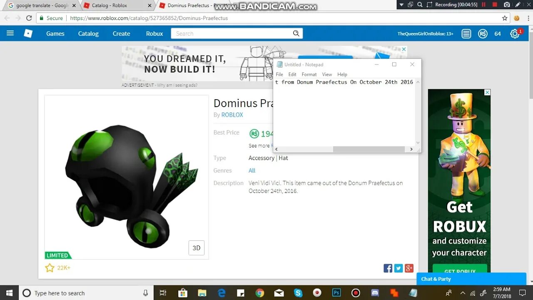Go back with Chrome's back arrow
Viewport: 533px width, 300px height.
[7, 18]
